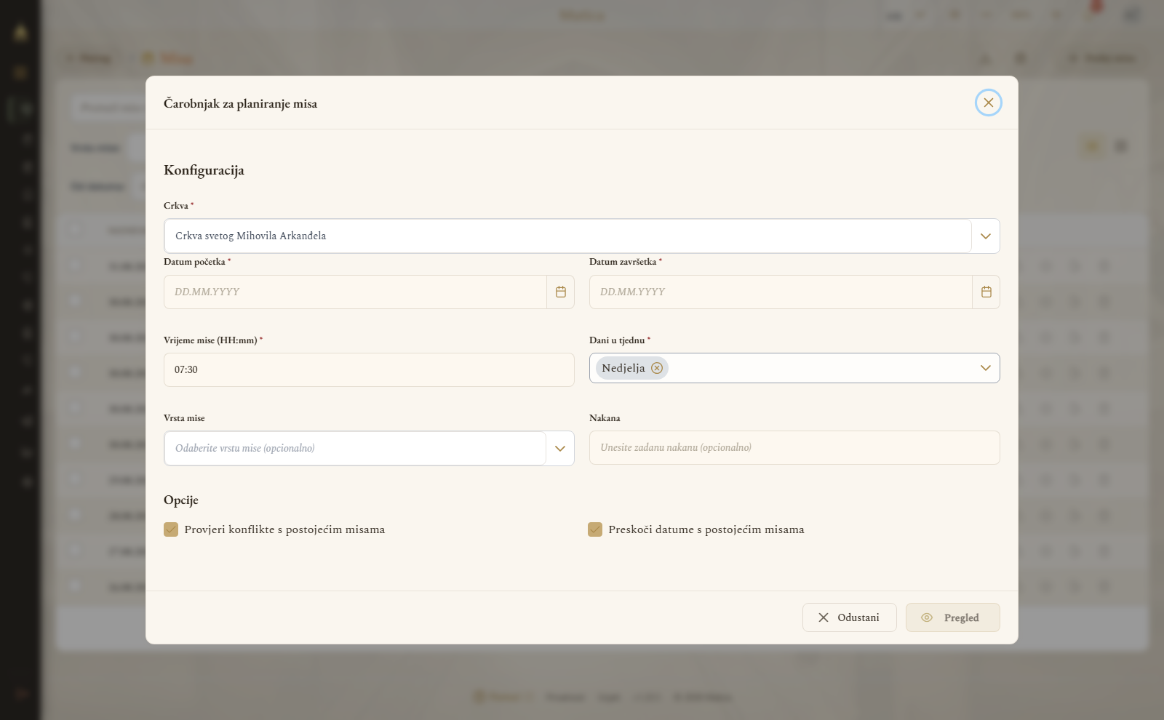Click the Vrijeme mise time field

point(369,369)
